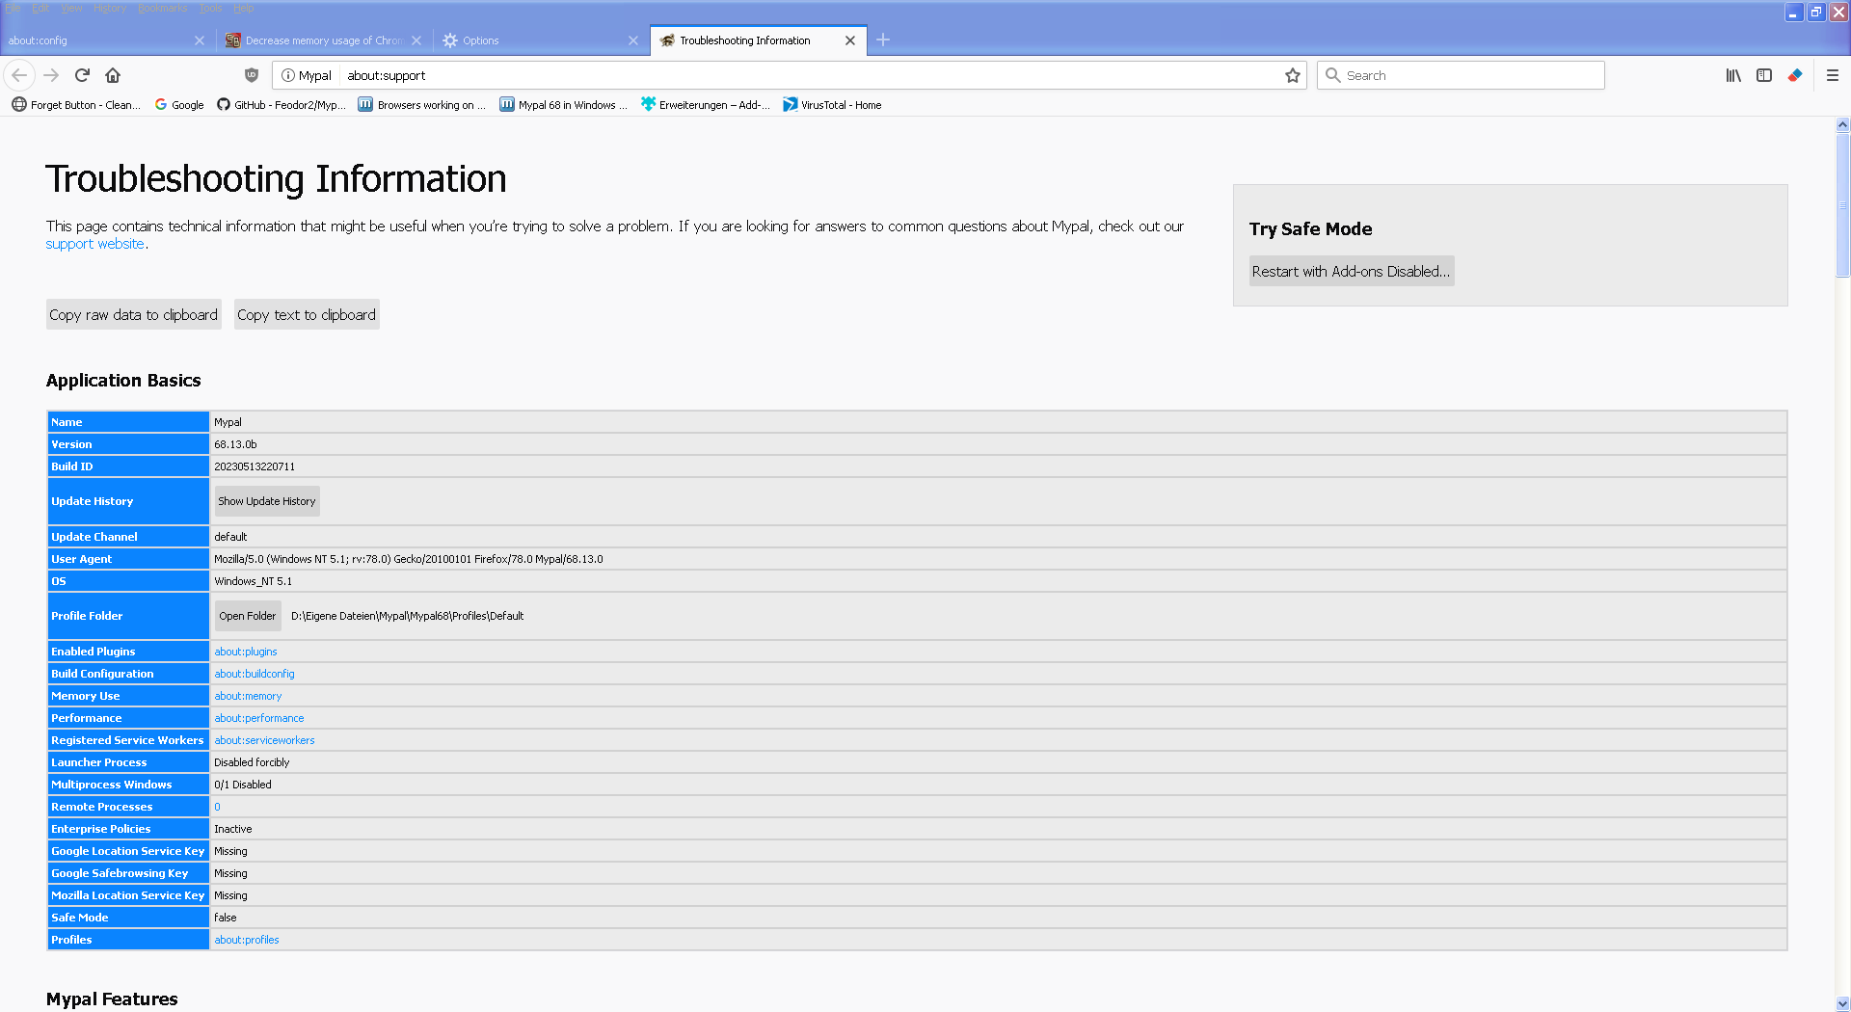The width and height of the screenshot is (1851, 1012).
Task: Open the File menu
Action: (x=13, y=8)
